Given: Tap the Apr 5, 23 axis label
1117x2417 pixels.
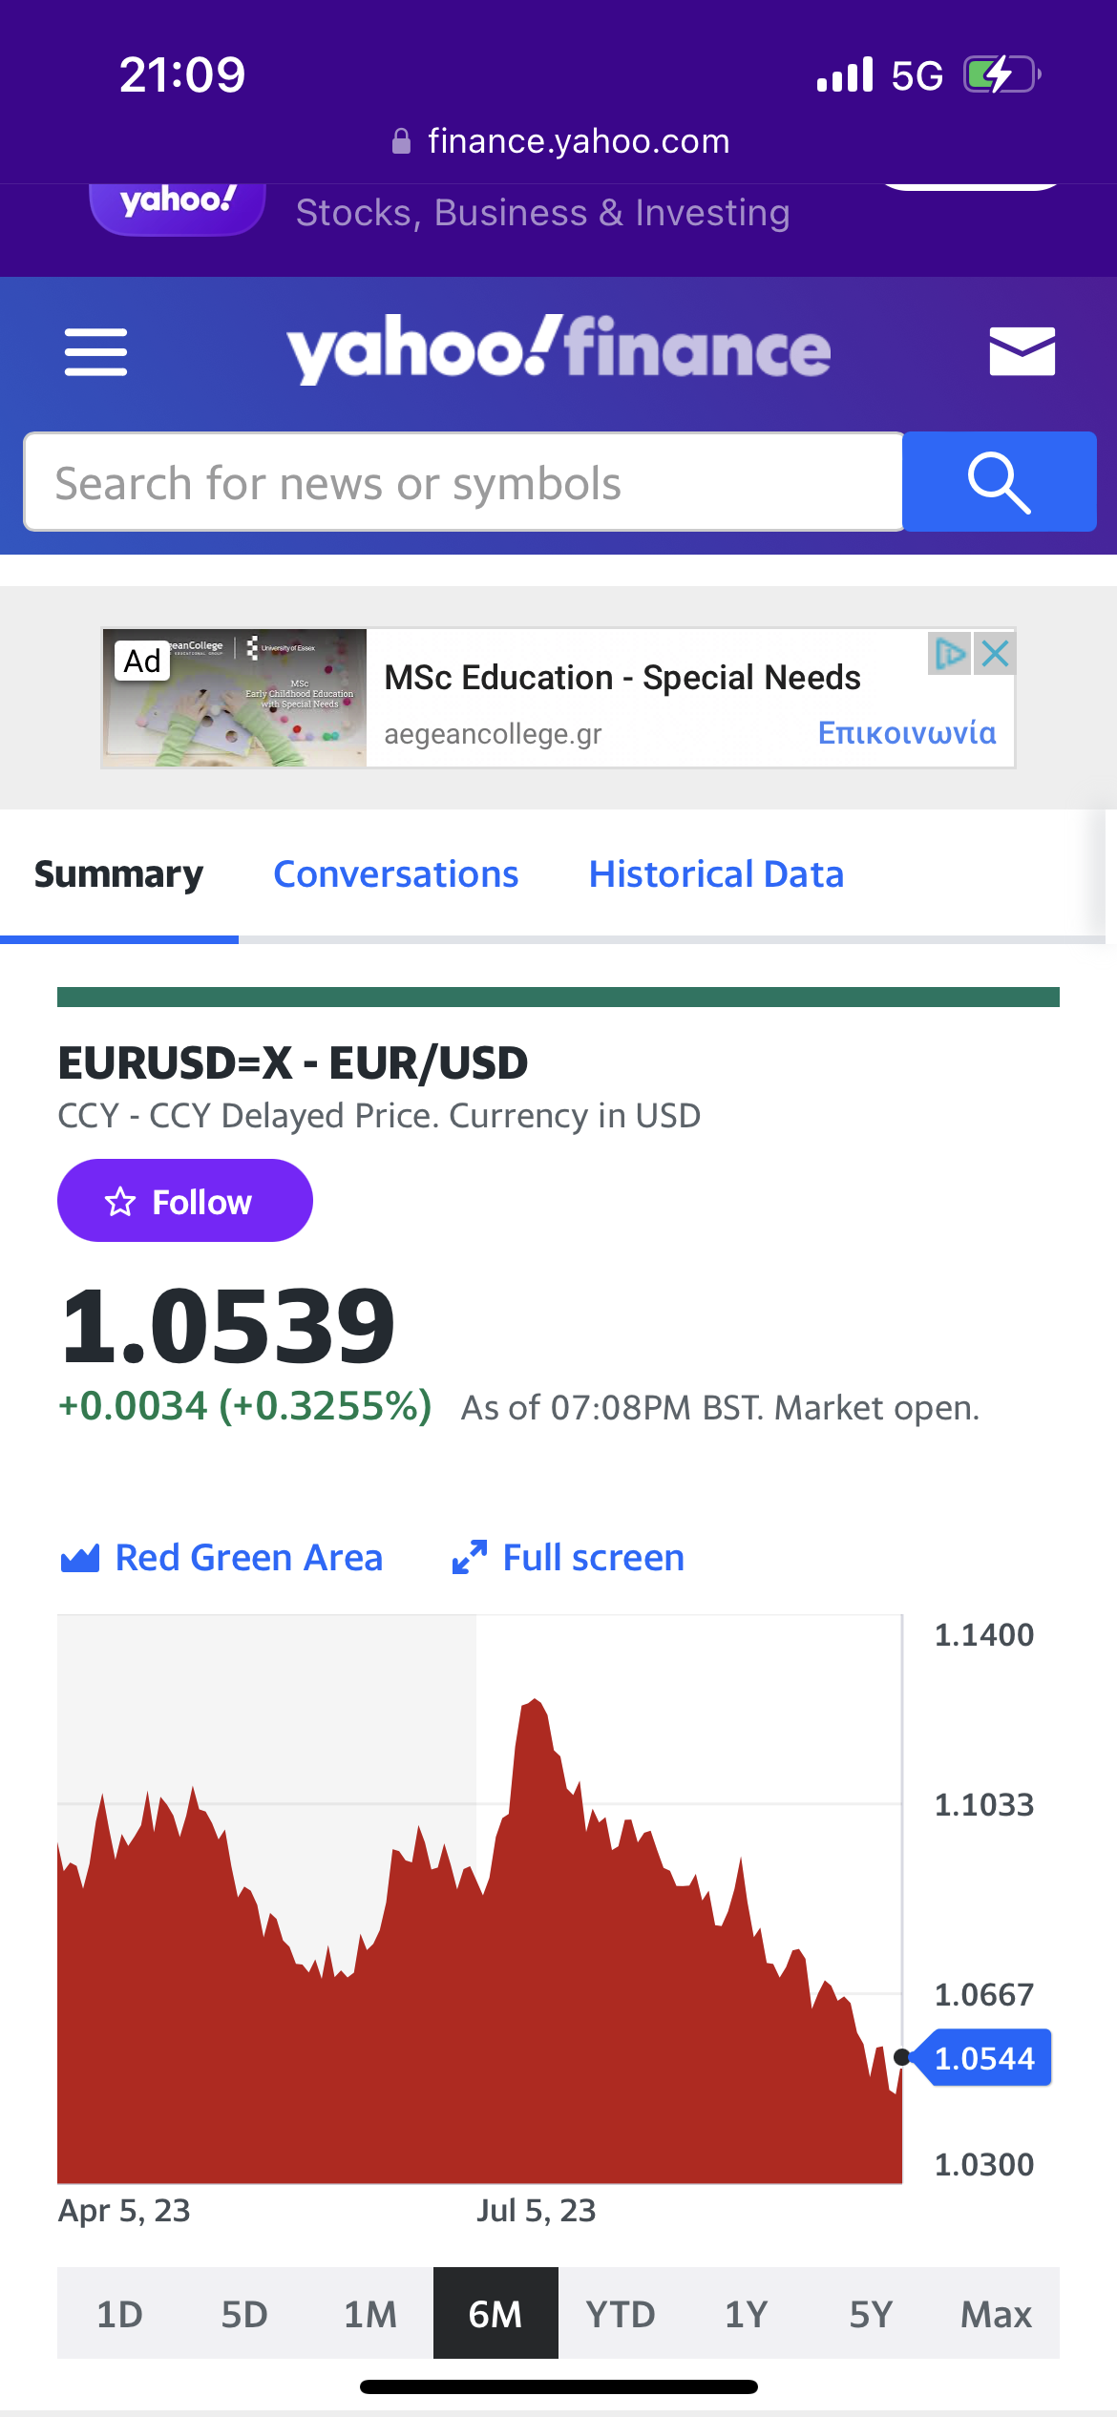Looking at the screenshot, I should pyautogui.click(x=124, y=2210).
